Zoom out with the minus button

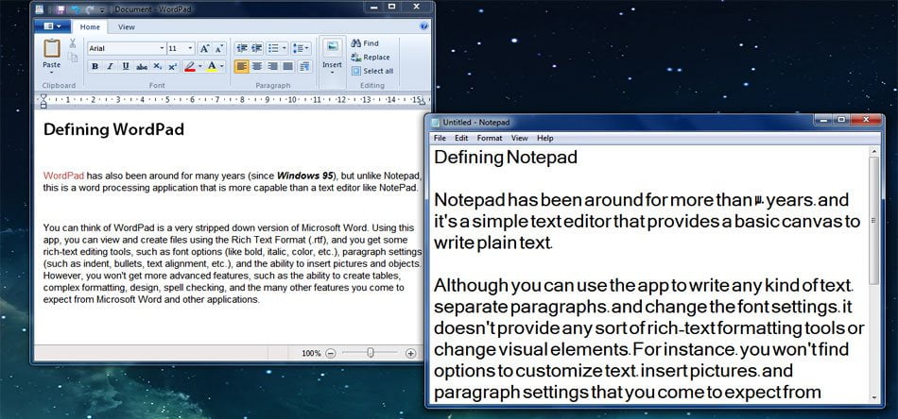331,353
